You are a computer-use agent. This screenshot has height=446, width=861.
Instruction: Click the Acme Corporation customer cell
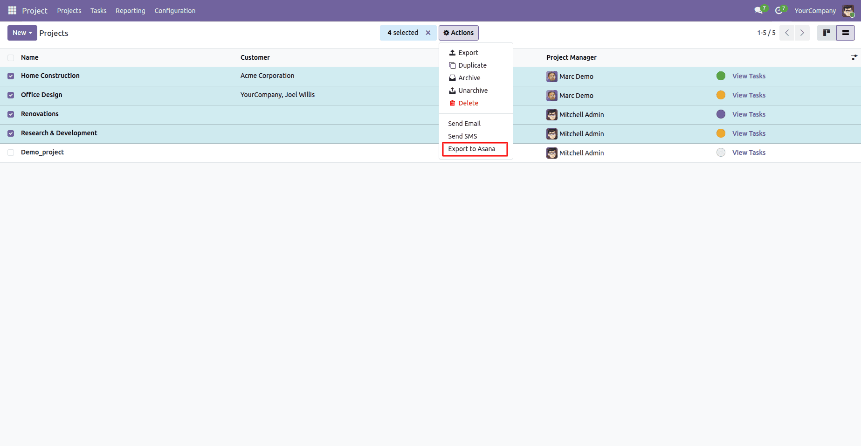268,76
